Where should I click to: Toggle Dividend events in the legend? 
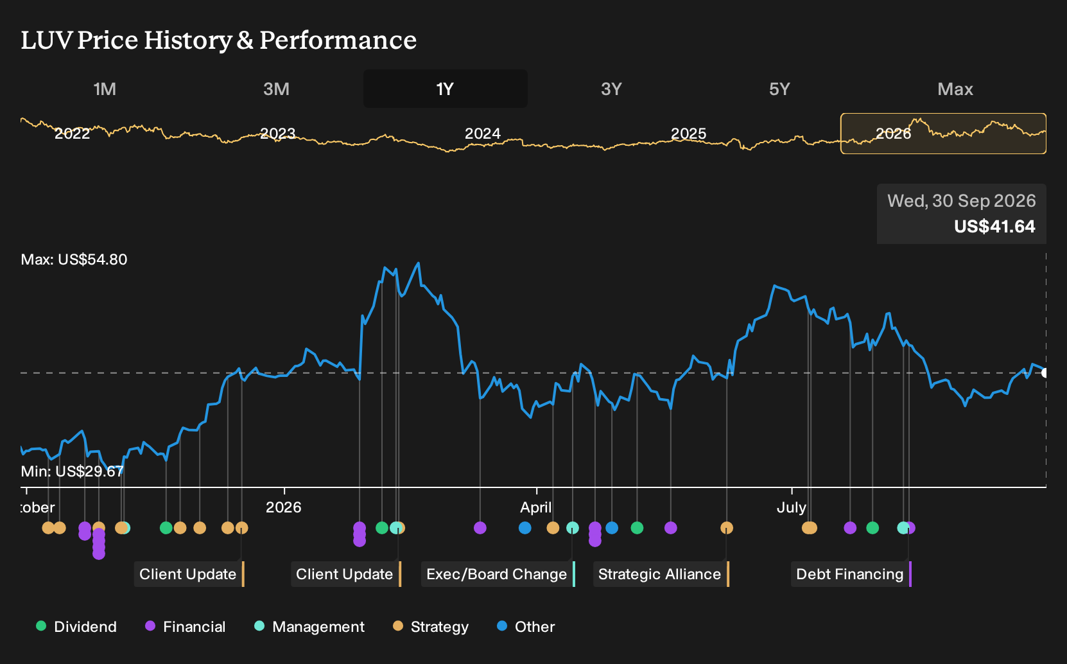76,627
